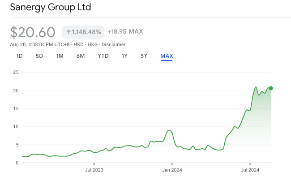Screen dimensions: 291x181
Task: Click the Jul 2023 axis label
Action: 94,170
